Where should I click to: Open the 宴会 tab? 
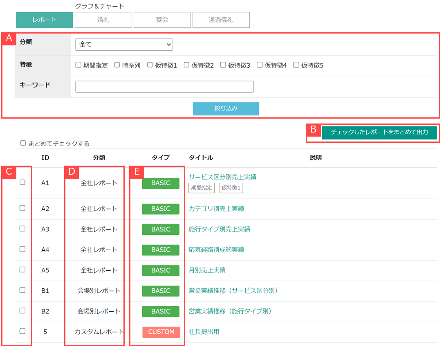point(162,20)
